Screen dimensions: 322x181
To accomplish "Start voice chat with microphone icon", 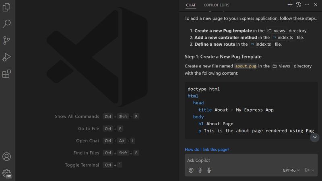I will pyautogui.click(x=209, y=170).
